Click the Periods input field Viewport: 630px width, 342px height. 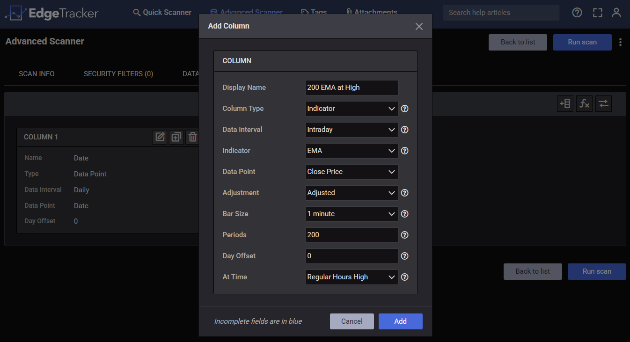(352, 235)
